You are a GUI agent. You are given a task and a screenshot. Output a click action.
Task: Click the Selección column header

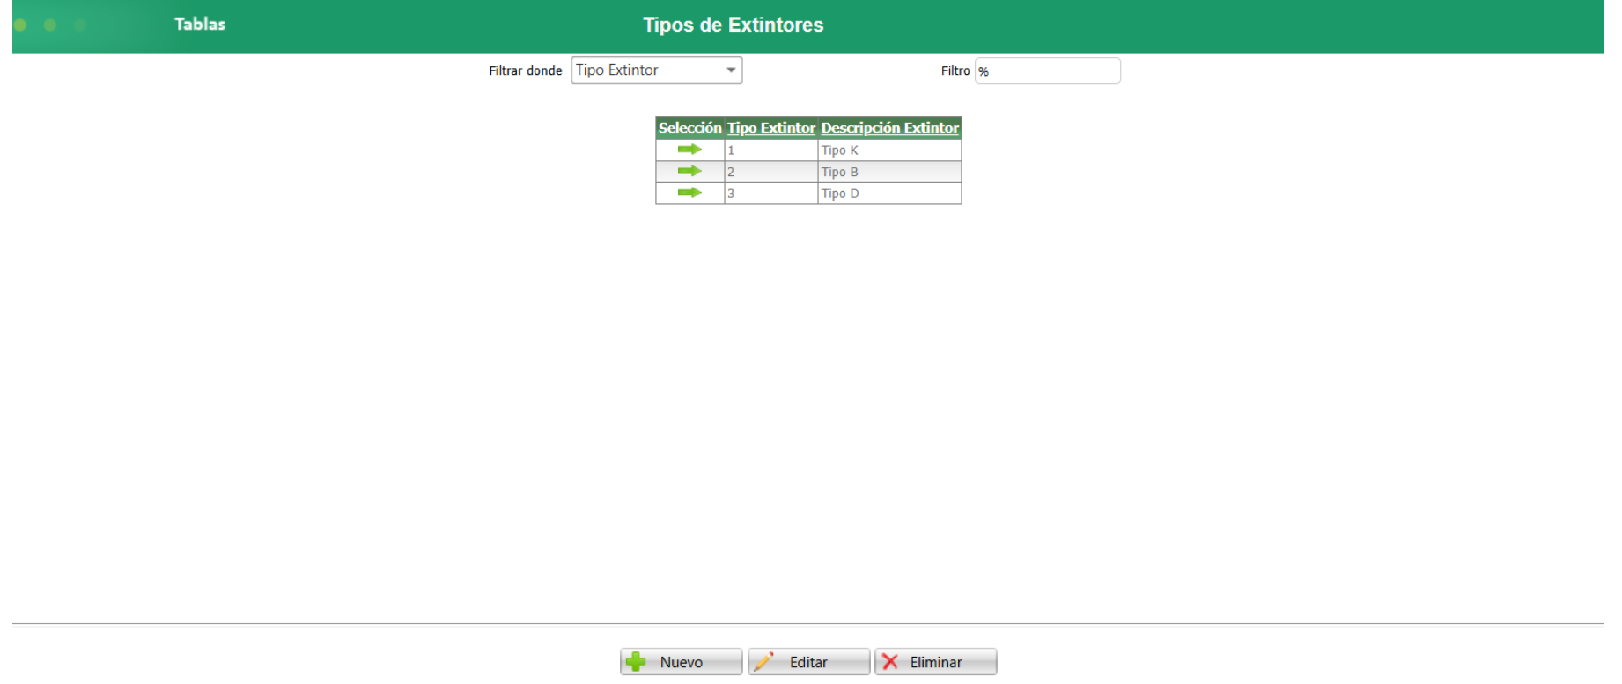click(689, 129)
